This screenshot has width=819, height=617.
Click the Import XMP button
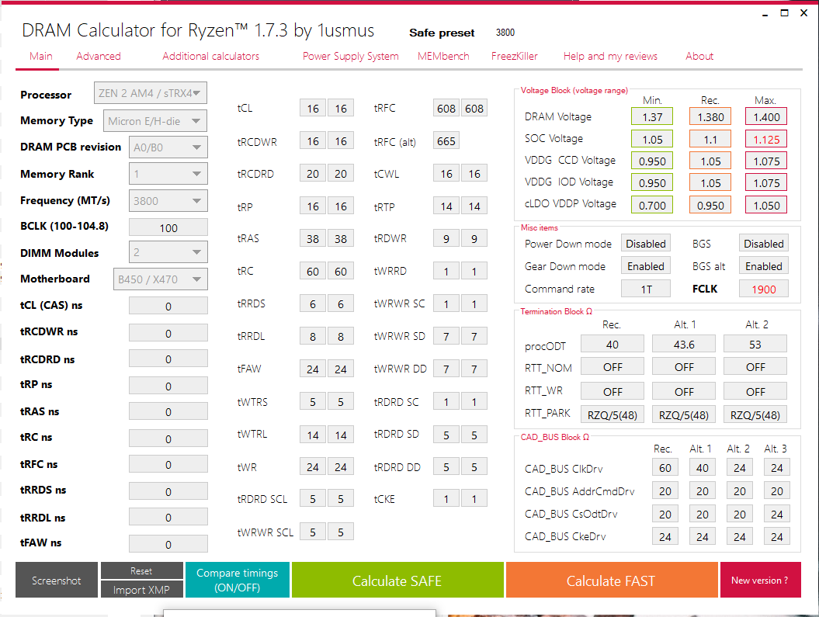[141, 589]
